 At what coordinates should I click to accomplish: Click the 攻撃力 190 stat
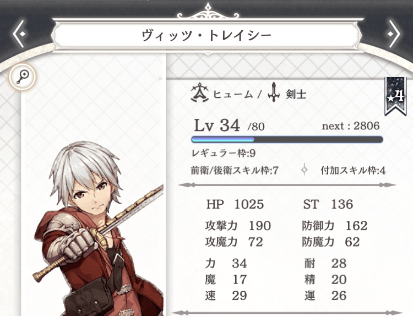(238, 226)
